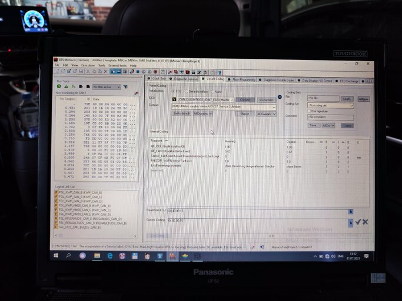This screenshot has width=402, height=301.
Task: Click the Set to default button
Action: (x=181, y=113)
